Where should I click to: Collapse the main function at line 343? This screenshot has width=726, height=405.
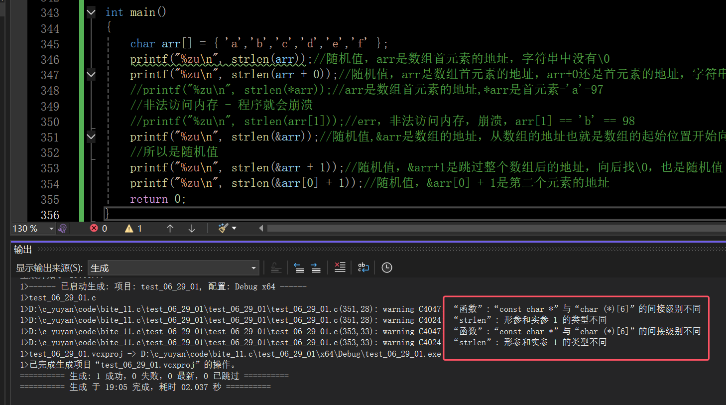91,12
